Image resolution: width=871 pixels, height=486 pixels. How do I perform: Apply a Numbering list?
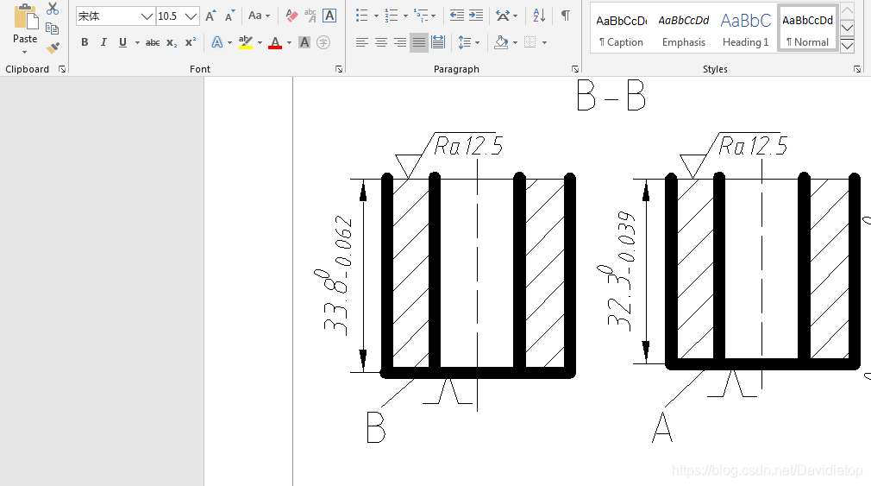(392, 16)
